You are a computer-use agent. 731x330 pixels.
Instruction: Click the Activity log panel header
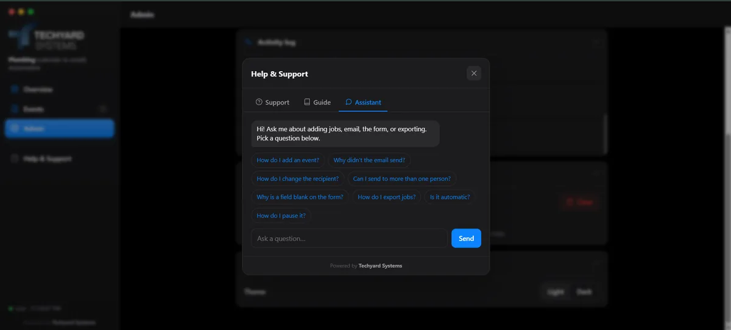(x=422, y=43)
